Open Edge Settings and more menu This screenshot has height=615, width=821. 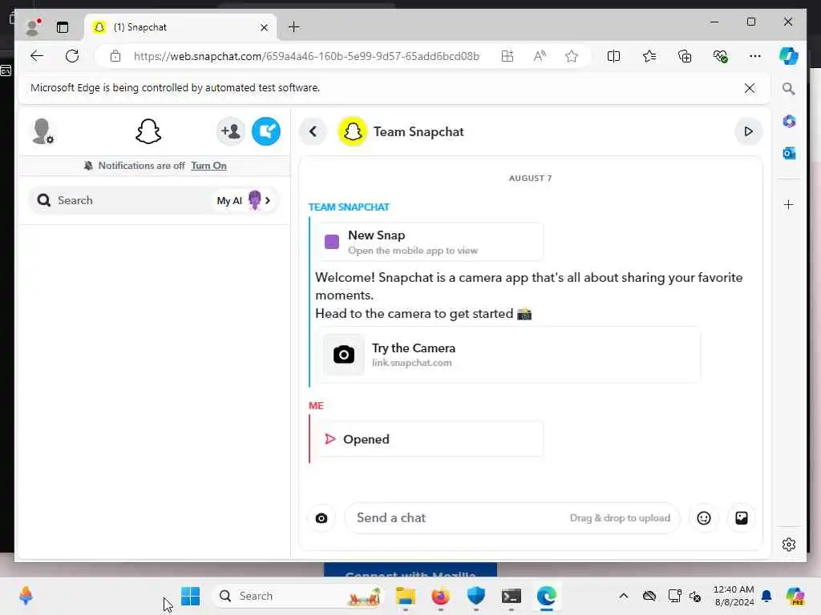pos(755,56)
